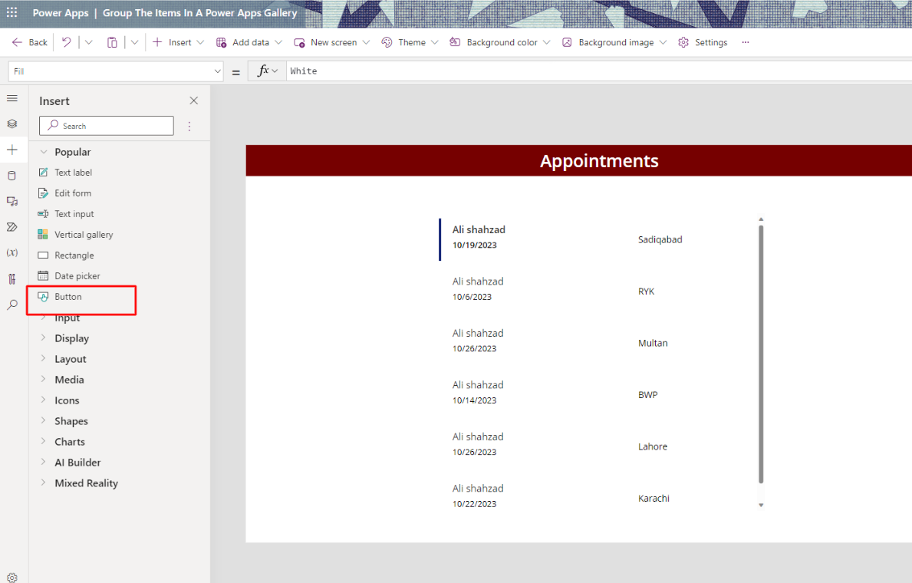Collapse the Popular controls section
912x583 pixels.
coord(44,151)
